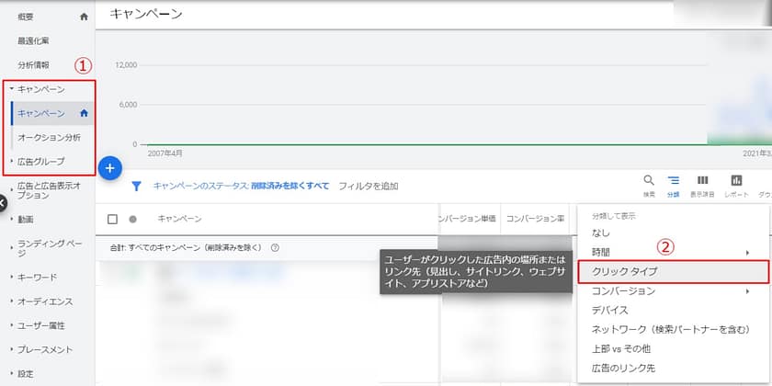This screenshot has height=386, width=772.
Task: Open オークション分析 in the sidebar
Action: [x=55, y=138]
